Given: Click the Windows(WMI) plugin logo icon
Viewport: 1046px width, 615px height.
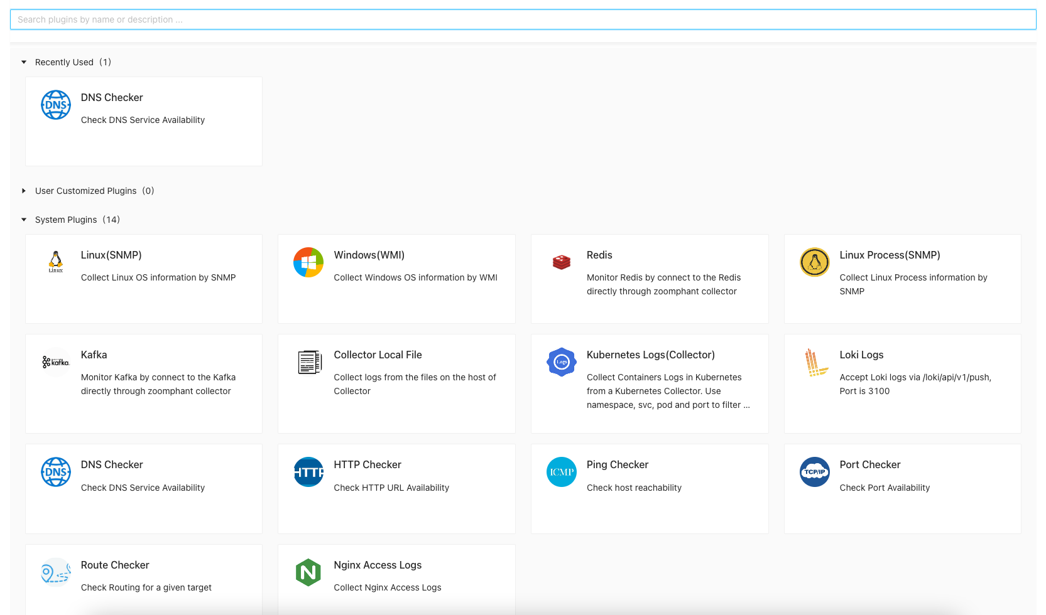Looking at the screenshot, I should coord(308,262).
